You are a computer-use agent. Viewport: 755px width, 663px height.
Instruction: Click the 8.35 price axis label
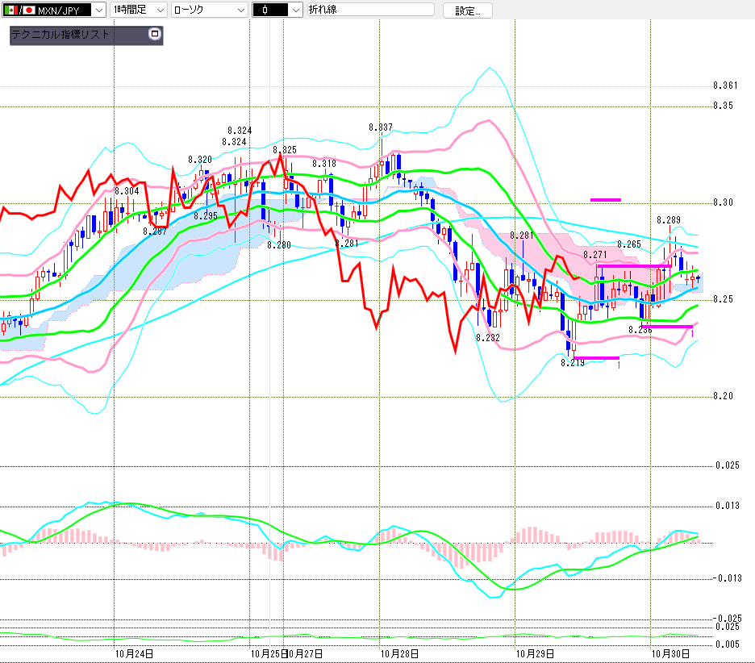click(x=723, y=106)
